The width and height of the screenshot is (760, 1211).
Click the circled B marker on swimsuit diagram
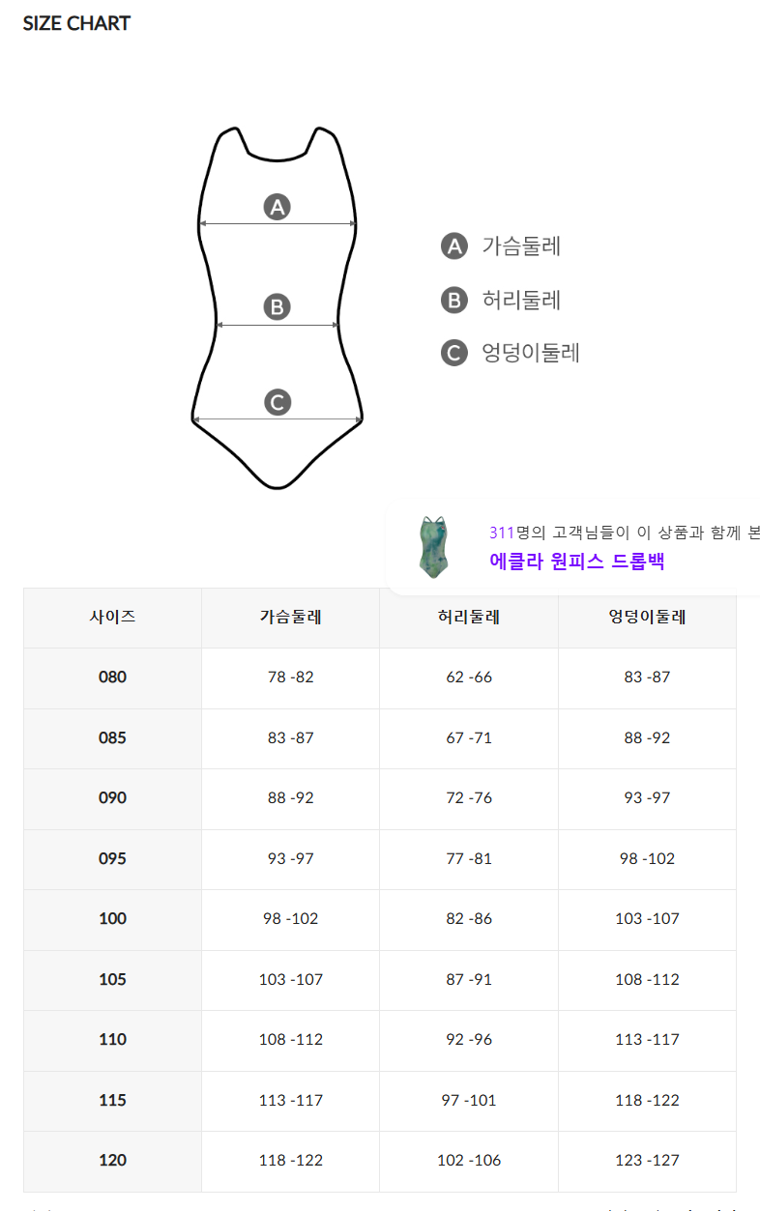pyautogui.click(x=278, y=307)
